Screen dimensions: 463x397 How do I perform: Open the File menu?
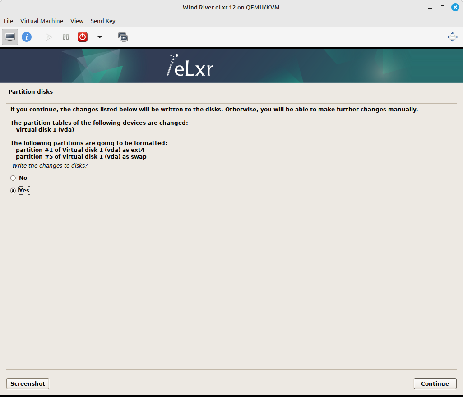(8, 21)
